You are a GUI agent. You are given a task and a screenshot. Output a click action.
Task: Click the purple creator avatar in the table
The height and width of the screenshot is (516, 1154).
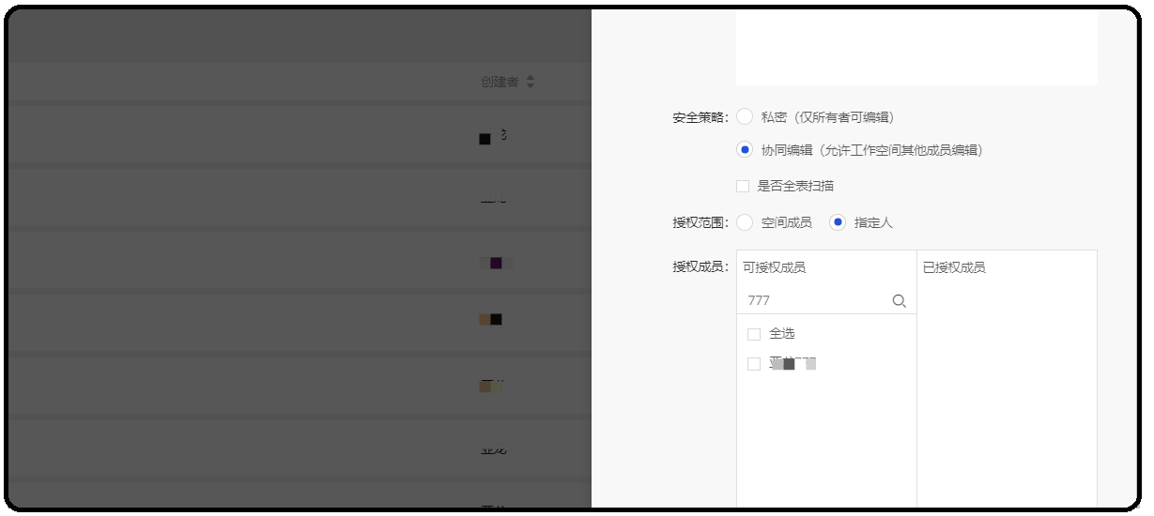tap(495, 263)
